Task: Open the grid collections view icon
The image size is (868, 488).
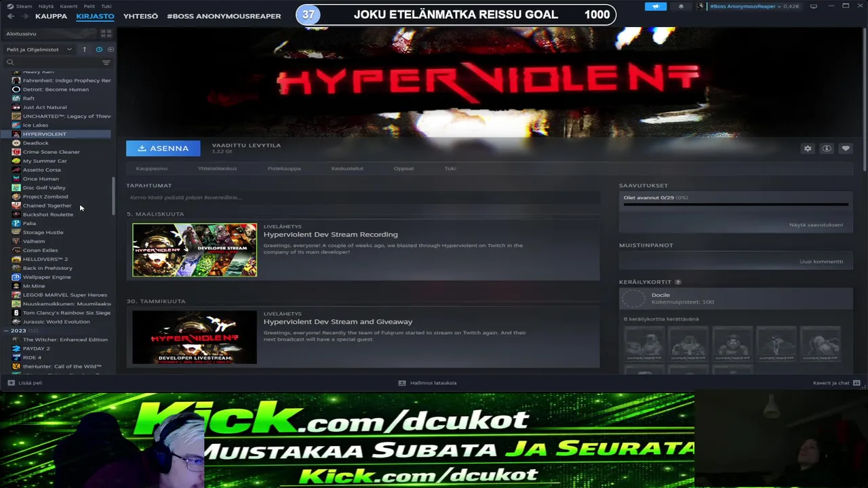Action: pyautogui.click(x=106, y=33)
